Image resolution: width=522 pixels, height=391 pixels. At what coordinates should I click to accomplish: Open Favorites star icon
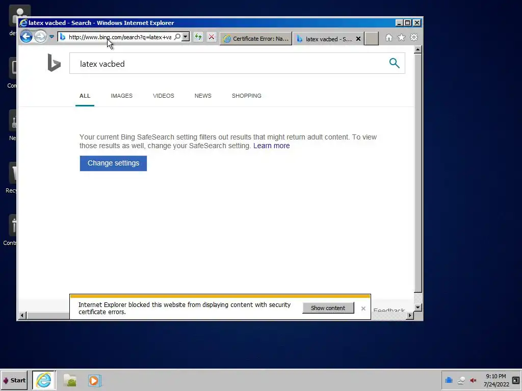tap(402, 38)
